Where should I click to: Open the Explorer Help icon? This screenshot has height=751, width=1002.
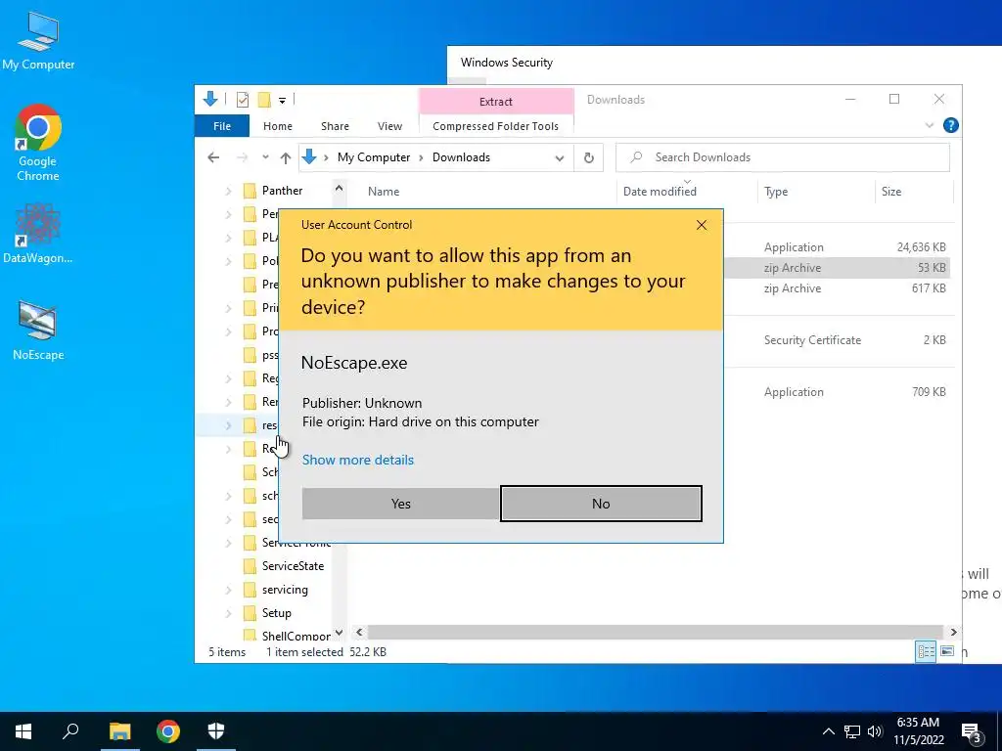950,126
